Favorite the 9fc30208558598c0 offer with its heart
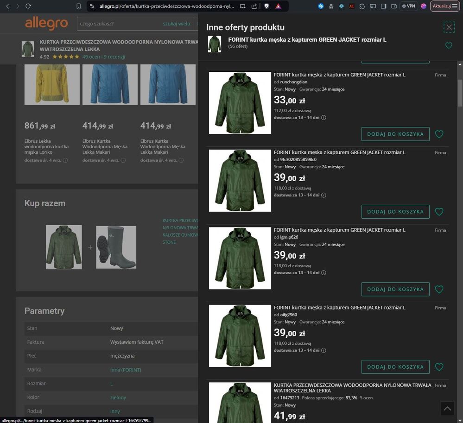This screenshot has height=423, width=463. [439, 212]
